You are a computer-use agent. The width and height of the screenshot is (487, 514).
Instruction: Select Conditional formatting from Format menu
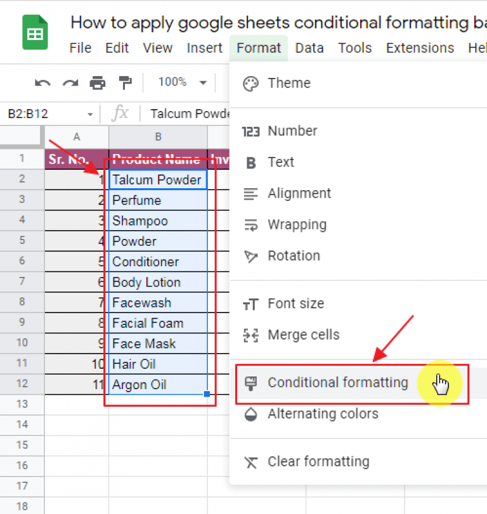coord(338,383)
